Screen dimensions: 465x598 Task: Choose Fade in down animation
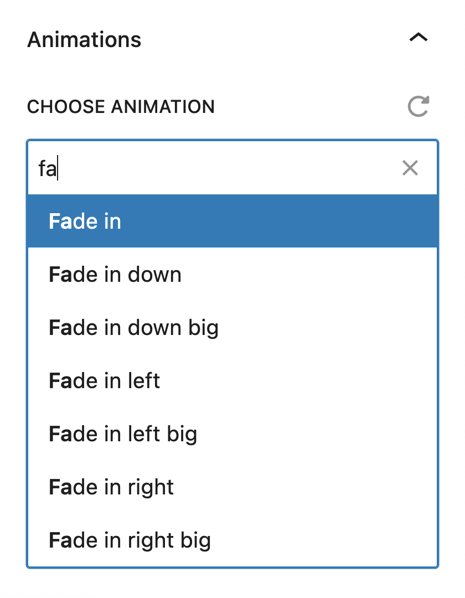(x=232, y=274)
